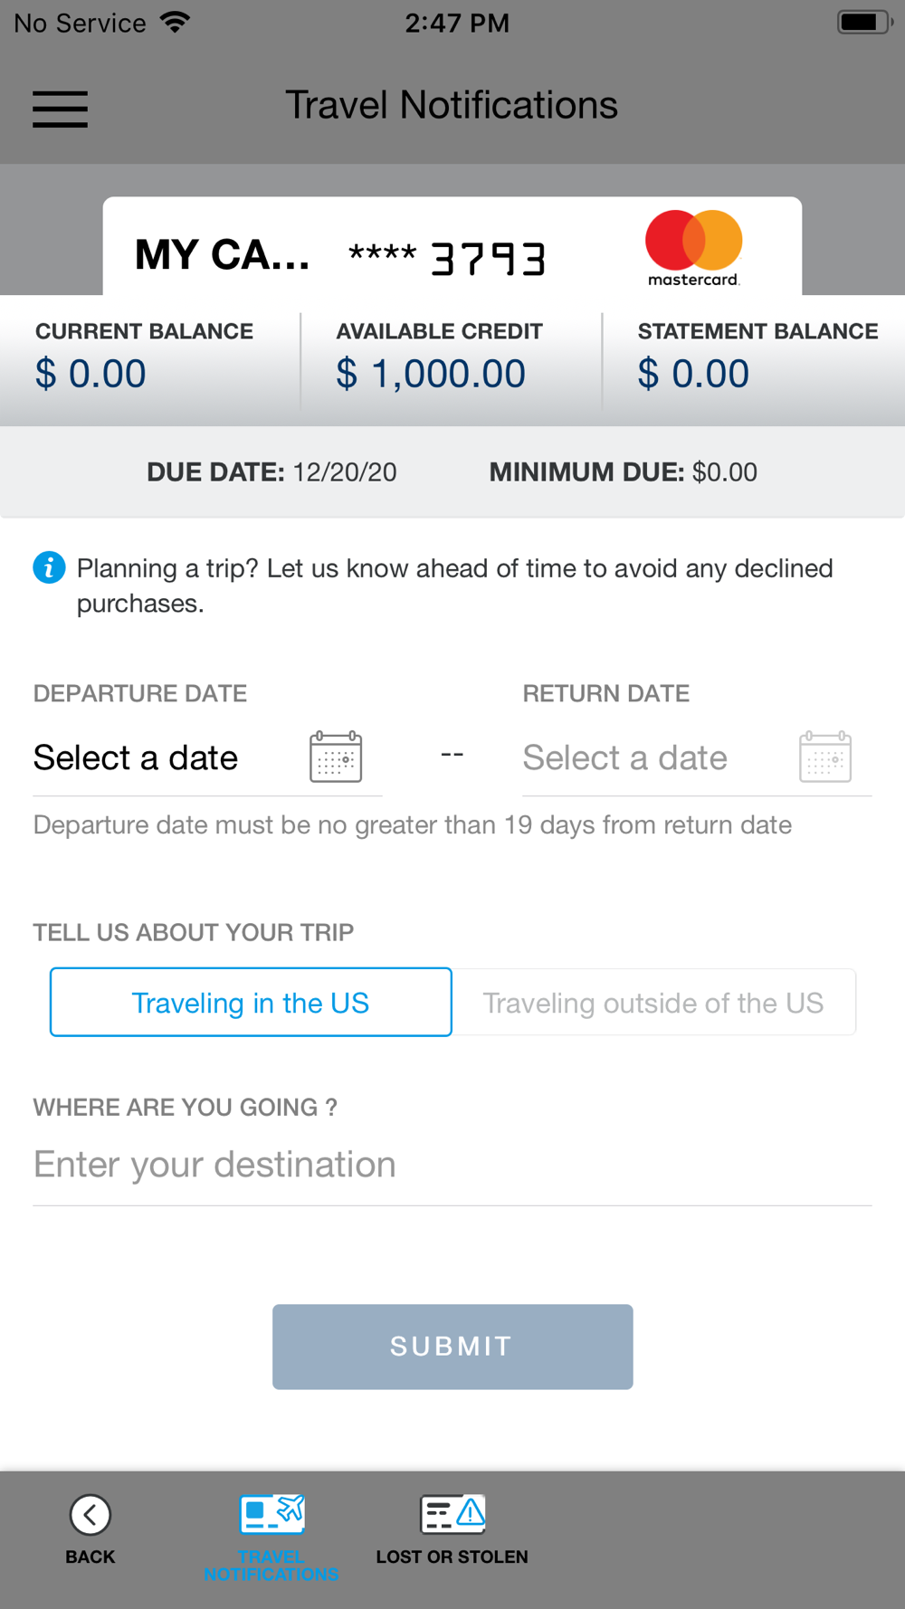Screen dimensions: 905x1609
Task: Select Traveling outside of the US
Action: click(653, 1003)
